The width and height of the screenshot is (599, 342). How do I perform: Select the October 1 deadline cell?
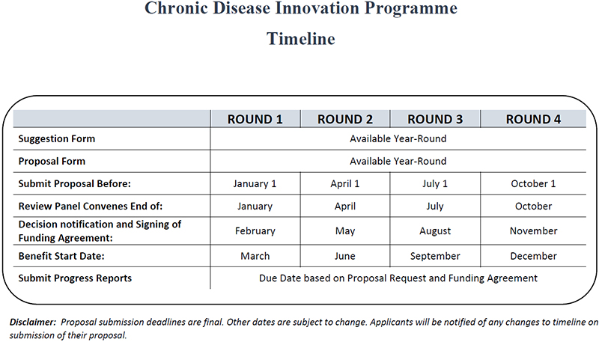[x=533, y=183]
